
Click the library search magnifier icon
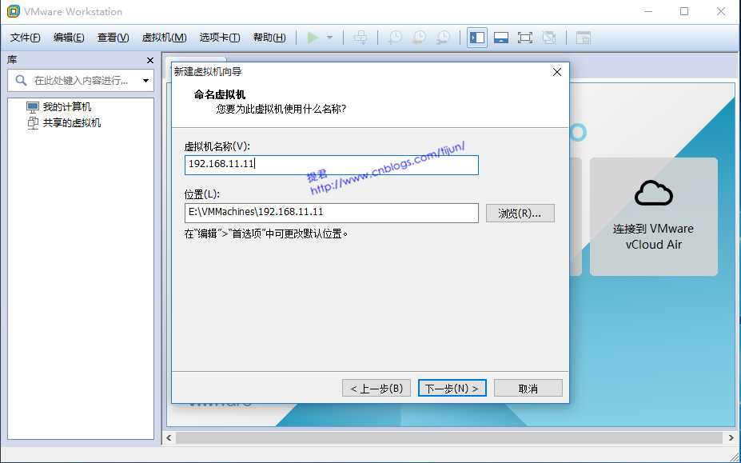(x=21, y=81)
